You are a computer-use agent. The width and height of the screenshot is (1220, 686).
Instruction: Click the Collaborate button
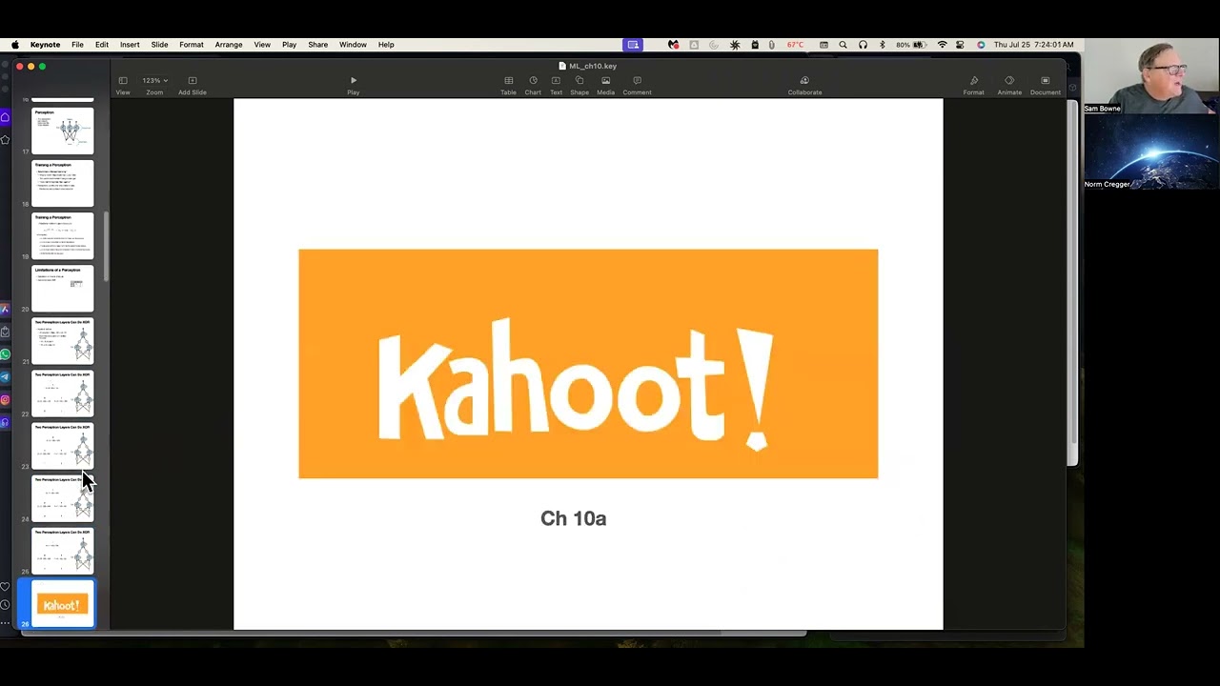coord(804,85)
